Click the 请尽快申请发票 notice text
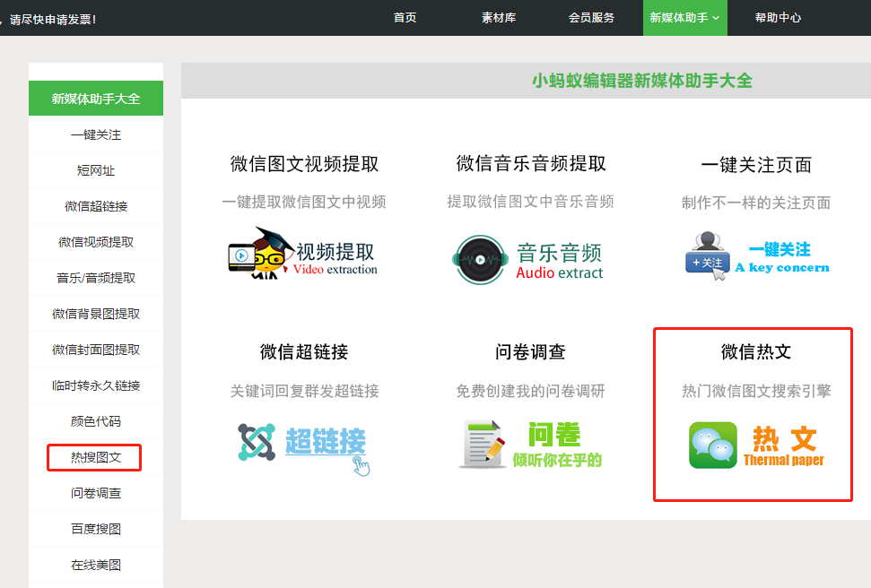 (x=53, y=20)
